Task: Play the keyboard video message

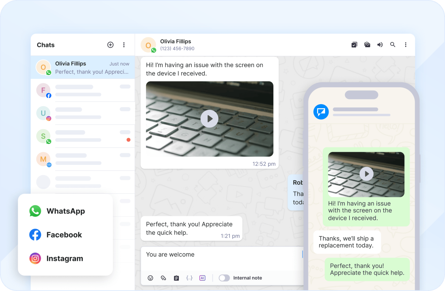Action: click(x=209, y=119)
